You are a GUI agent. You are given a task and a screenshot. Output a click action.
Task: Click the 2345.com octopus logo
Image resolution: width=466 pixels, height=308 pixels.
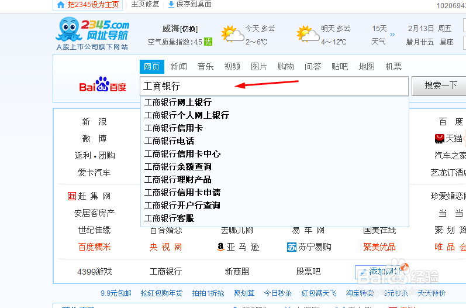[92, 33]
